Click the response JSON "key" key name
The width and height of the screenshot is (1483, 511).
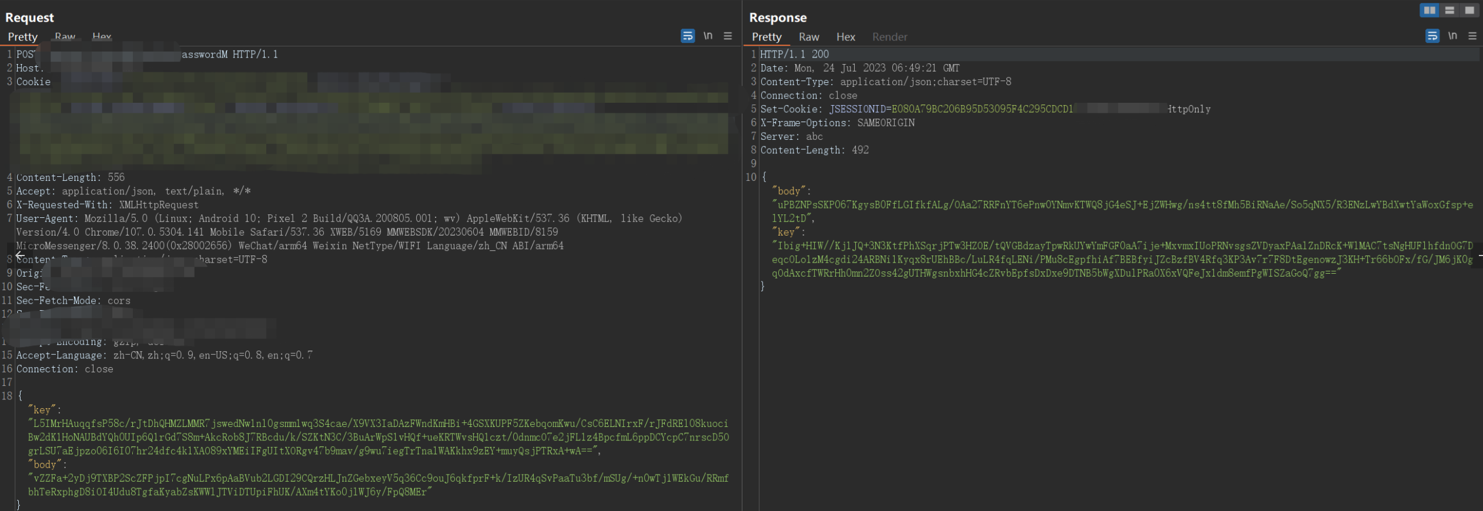[786, 232]
